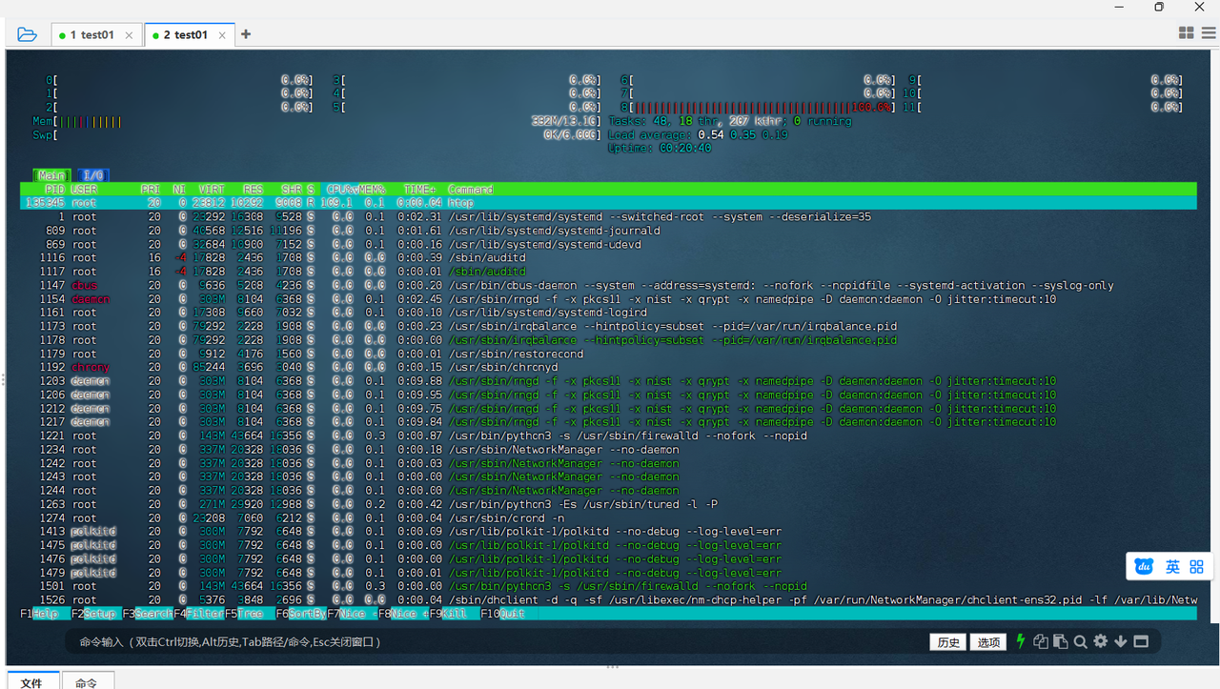Viewport: 1220px width, 689px height.
Task: Toggle fullscreen window icon in command bar
Action: pyautogui.click(x=1141, y=641)
